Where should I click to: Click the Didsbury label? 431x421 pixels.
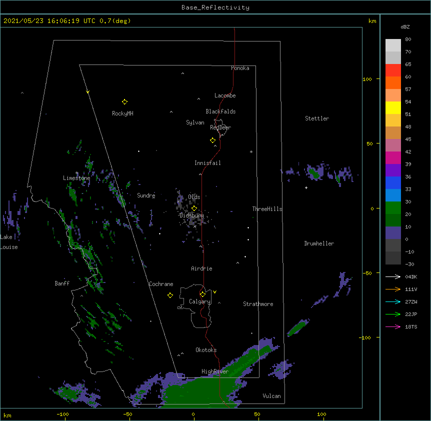pos(192,215)
